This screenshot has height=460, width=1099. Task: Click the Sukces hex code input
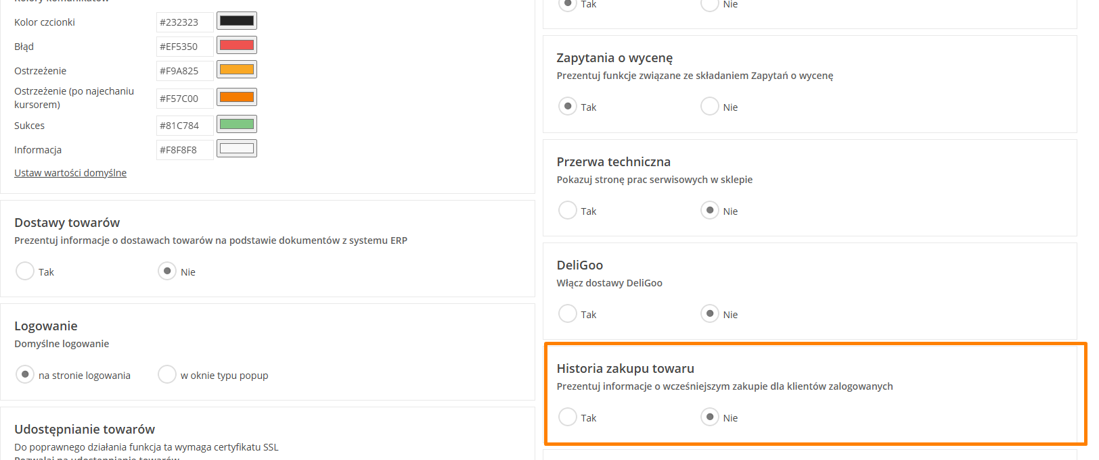coord(185,126)
